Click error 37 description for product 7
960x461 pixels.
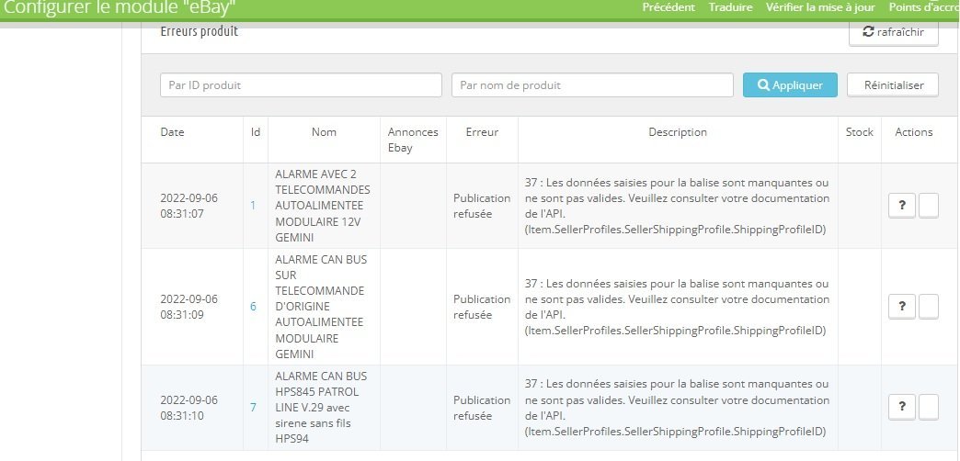(677, 408)
